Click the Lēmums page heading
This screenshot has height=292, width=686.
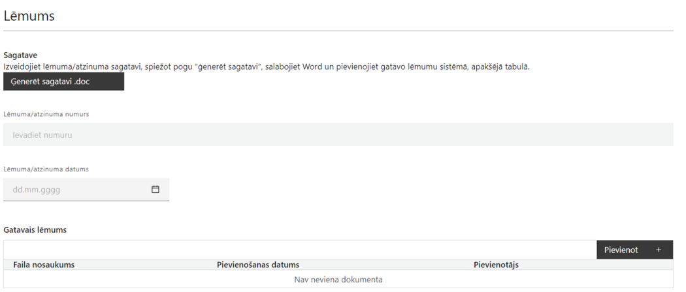coord(29,16)
